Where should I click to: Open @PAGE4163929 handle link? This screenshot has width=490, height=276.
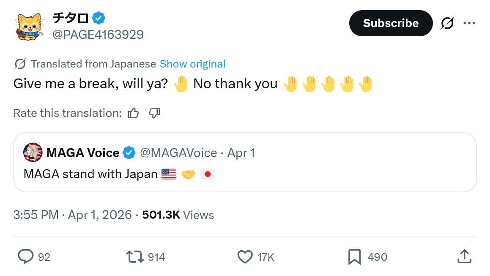tap(98, 35)
